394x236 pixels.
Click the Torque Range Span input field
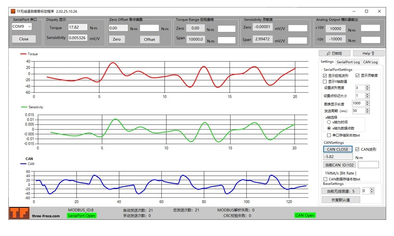coord(226,40)
